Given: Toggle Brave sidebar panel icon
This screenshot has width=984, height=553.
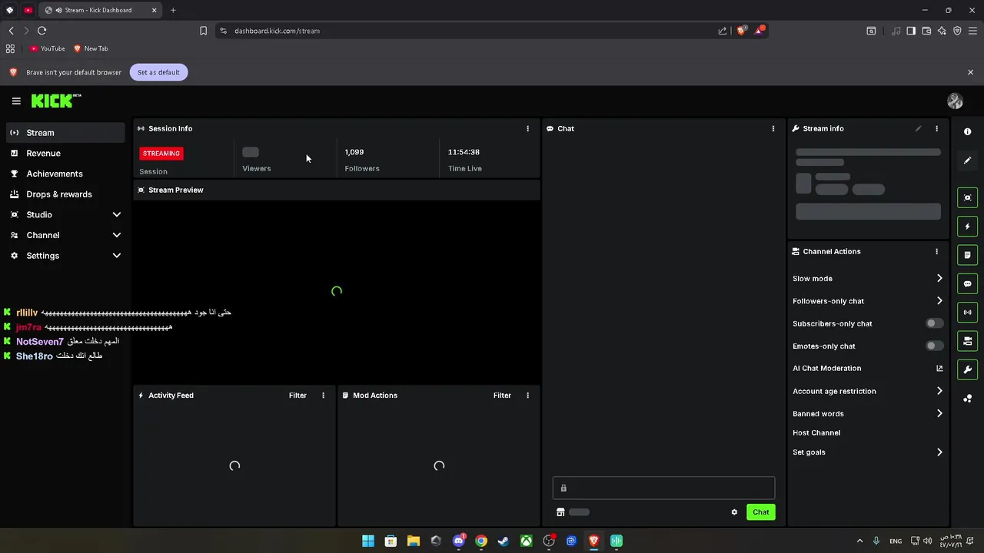Looking at the screenshot, I should (x=911, y=31).
